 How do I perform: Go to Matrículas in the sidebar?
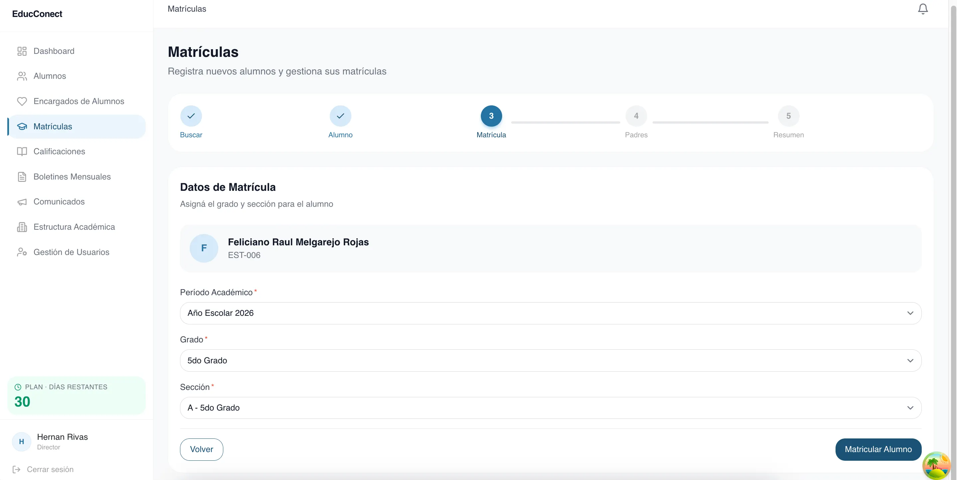53,127
